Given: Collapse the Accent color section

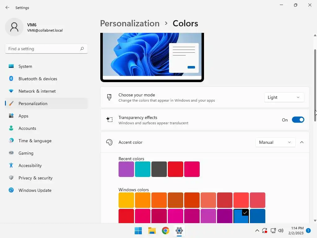Looking at the screenshot, I should (302, 142).
